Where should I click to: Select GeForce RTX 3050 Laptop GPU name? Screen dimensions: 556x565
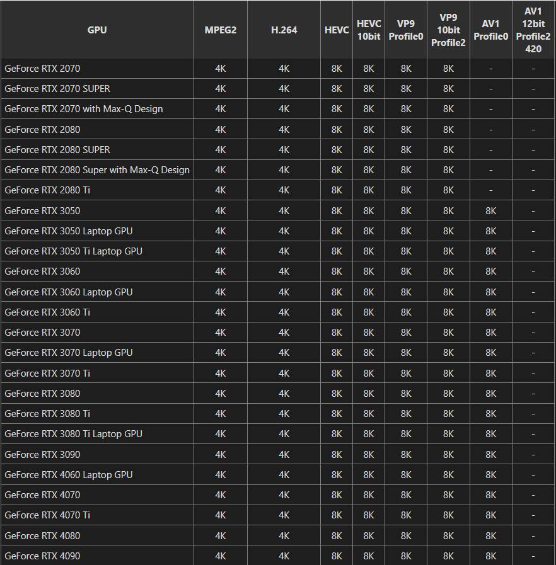coord(69,231)
